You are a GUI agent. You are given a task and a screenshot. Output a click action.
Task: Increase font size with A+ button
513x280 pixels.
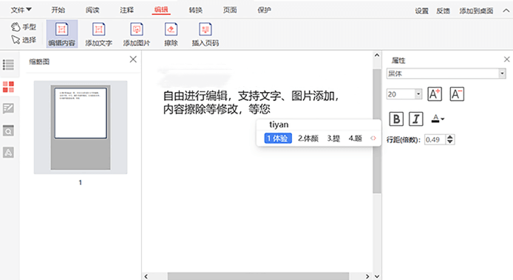pyautogui.click(x=435, y=94)
